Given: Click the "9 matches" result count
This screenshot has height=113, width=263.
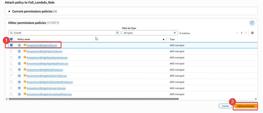Looking at the screenshot, I should pos(185,33).
